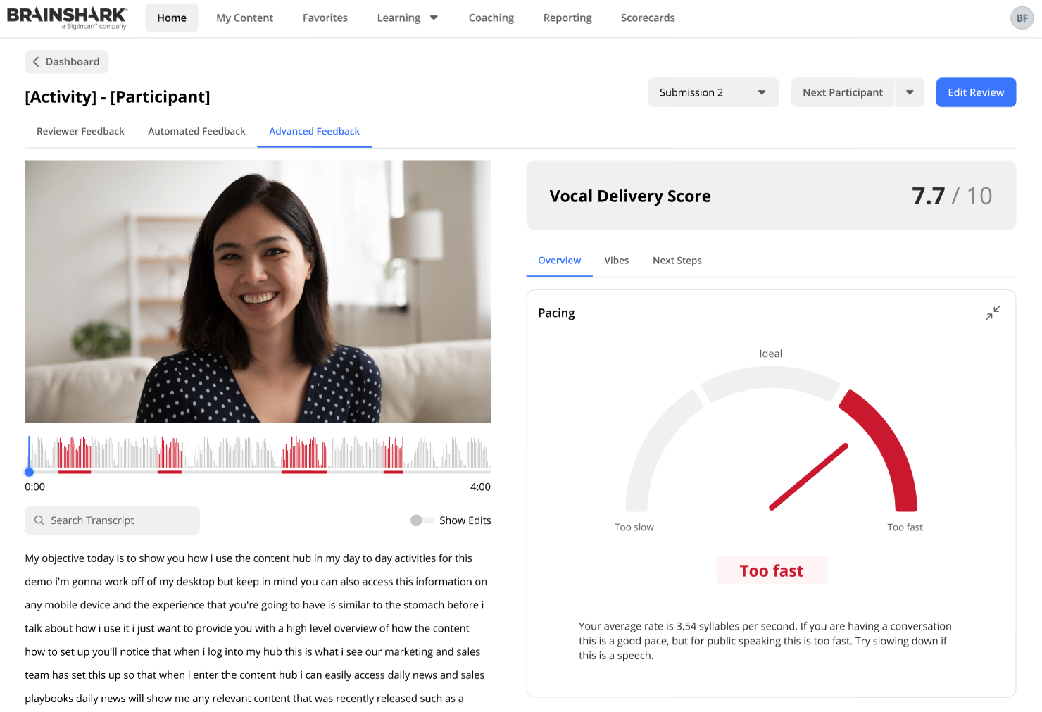Click the magnifier icon in transcript search
1042x712 pixels.
click(39, 520)
